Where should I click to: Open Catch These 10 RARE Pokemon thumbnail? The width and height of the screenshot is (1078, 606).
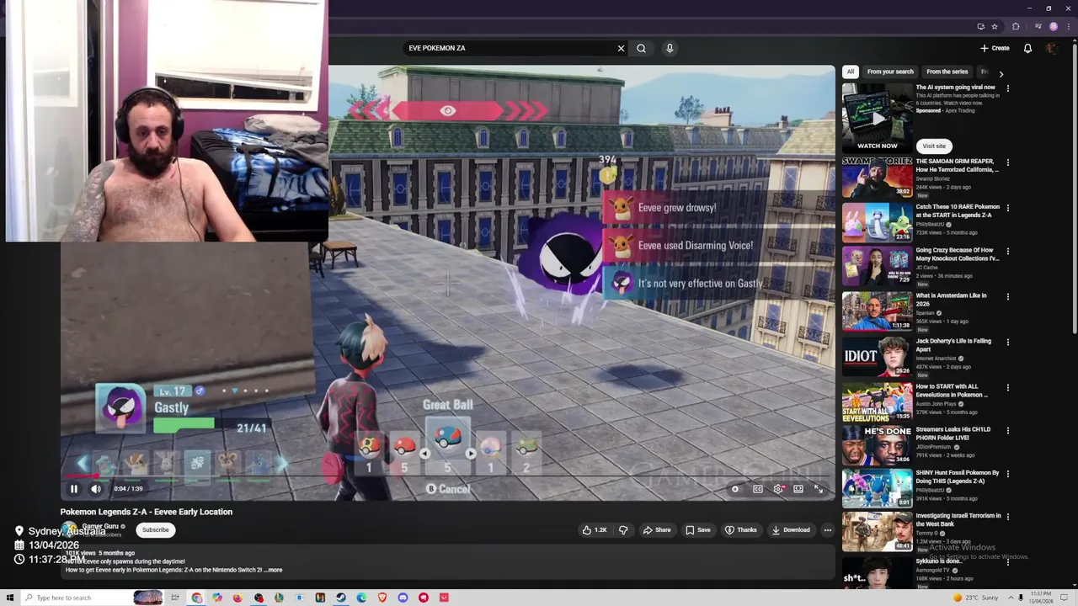click(x=877, y=222)
